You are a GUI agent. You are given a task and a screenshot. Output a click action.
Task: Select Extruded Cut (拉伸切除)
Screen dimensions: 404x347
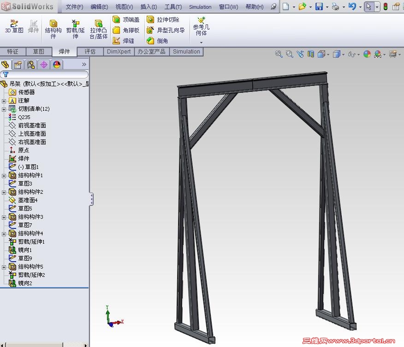[x=163, y=19]
